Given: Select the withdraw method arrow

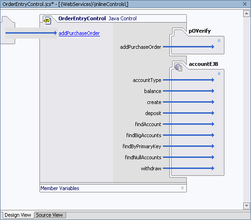Looking at the screenshot, I should click(189, 168).
